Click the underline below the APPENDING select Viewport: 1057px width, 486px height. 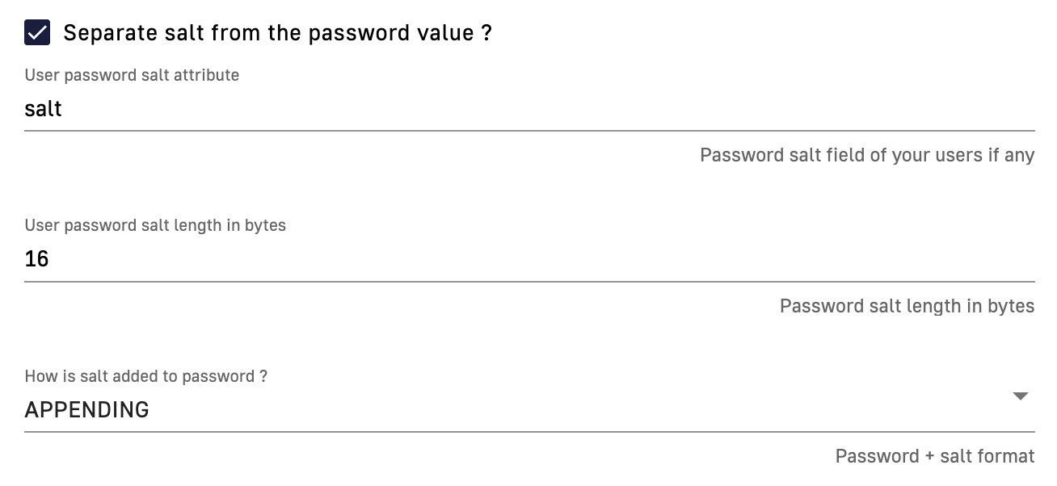point(529,432)
